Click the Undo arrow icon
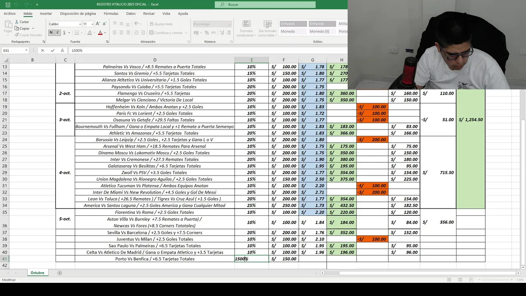Screen dimensions: 526x296 [x=16, y=4]
